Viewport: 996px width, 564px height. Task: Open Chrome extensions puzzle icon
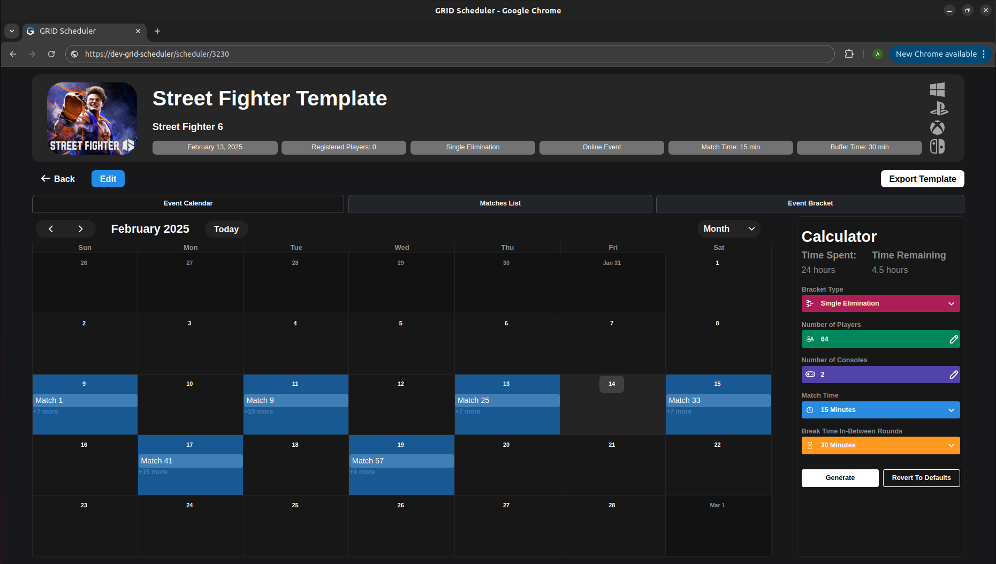(849, 54)
